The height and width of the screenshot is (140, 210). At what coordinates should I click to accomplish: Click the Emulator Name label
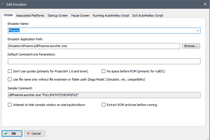[18, 24]
